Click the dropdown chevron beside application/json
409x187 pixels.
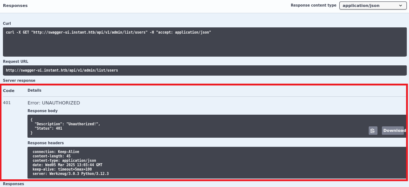tap(400, 6)
